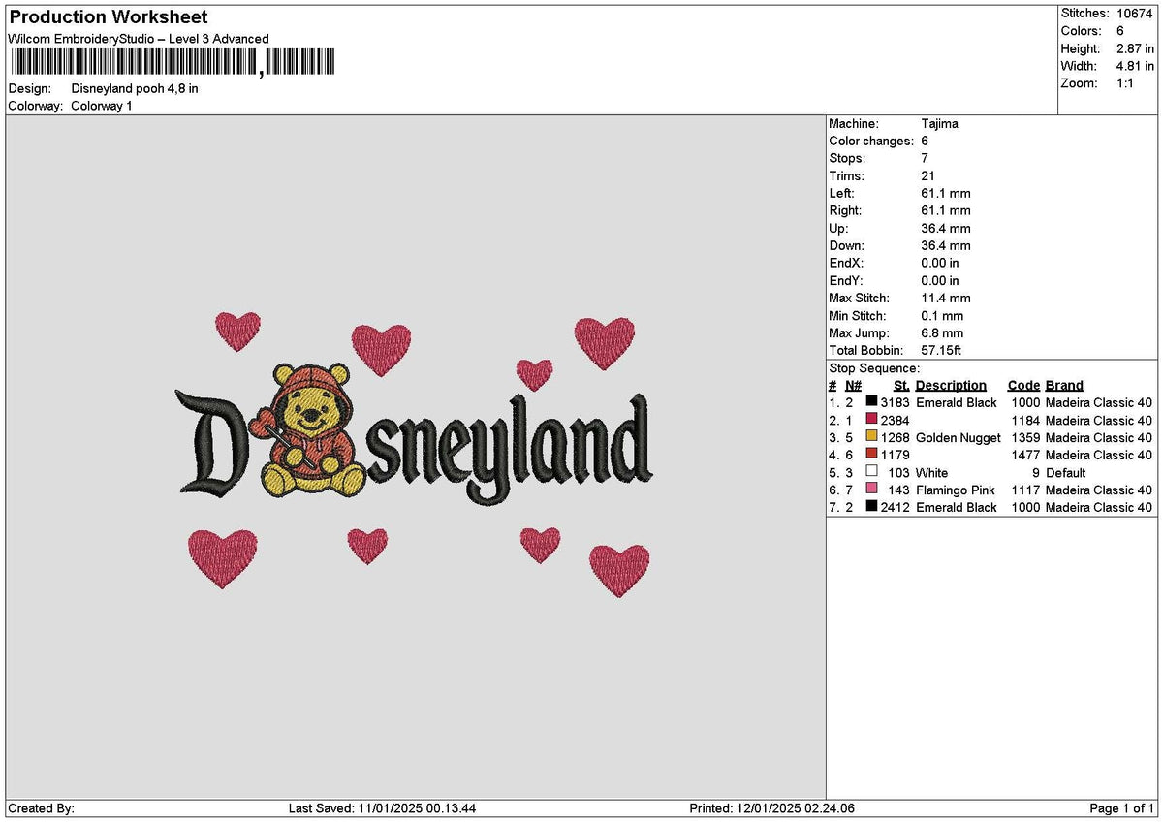The width and height of the screenshot is (1163, 822).
Task: Click the black swatch in stop 7
Action: tap(872, 507)
